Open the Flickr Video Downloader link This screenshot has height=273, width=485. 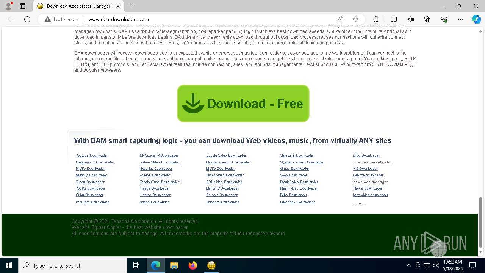pyautogui.click(x=225, y=175)
